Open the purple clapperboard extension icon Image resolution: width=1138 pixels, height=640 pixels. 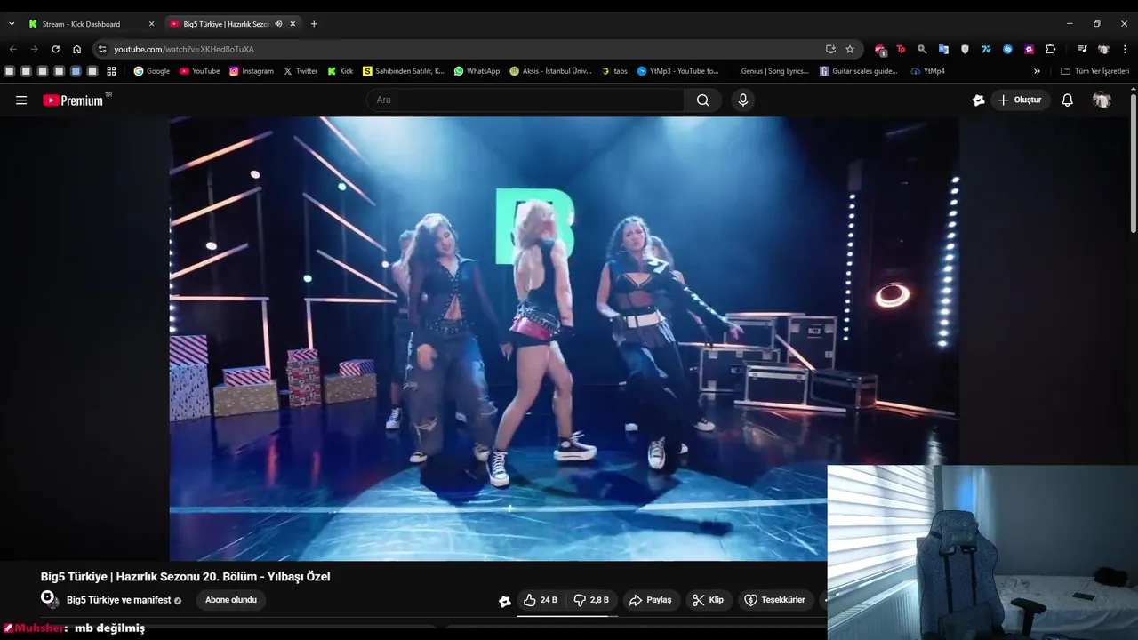(x=1029, y=49)
